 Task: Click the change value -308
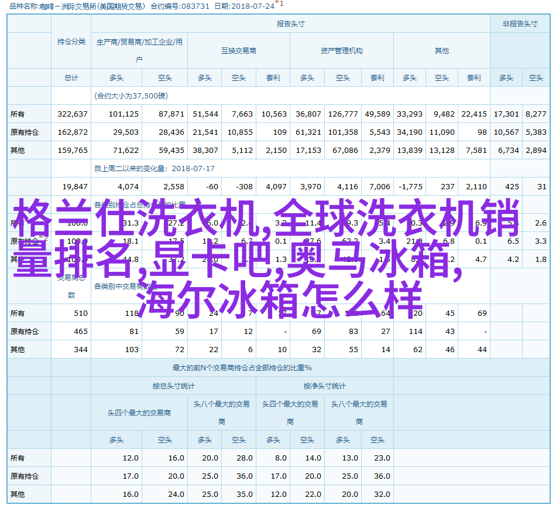point(244,186)
